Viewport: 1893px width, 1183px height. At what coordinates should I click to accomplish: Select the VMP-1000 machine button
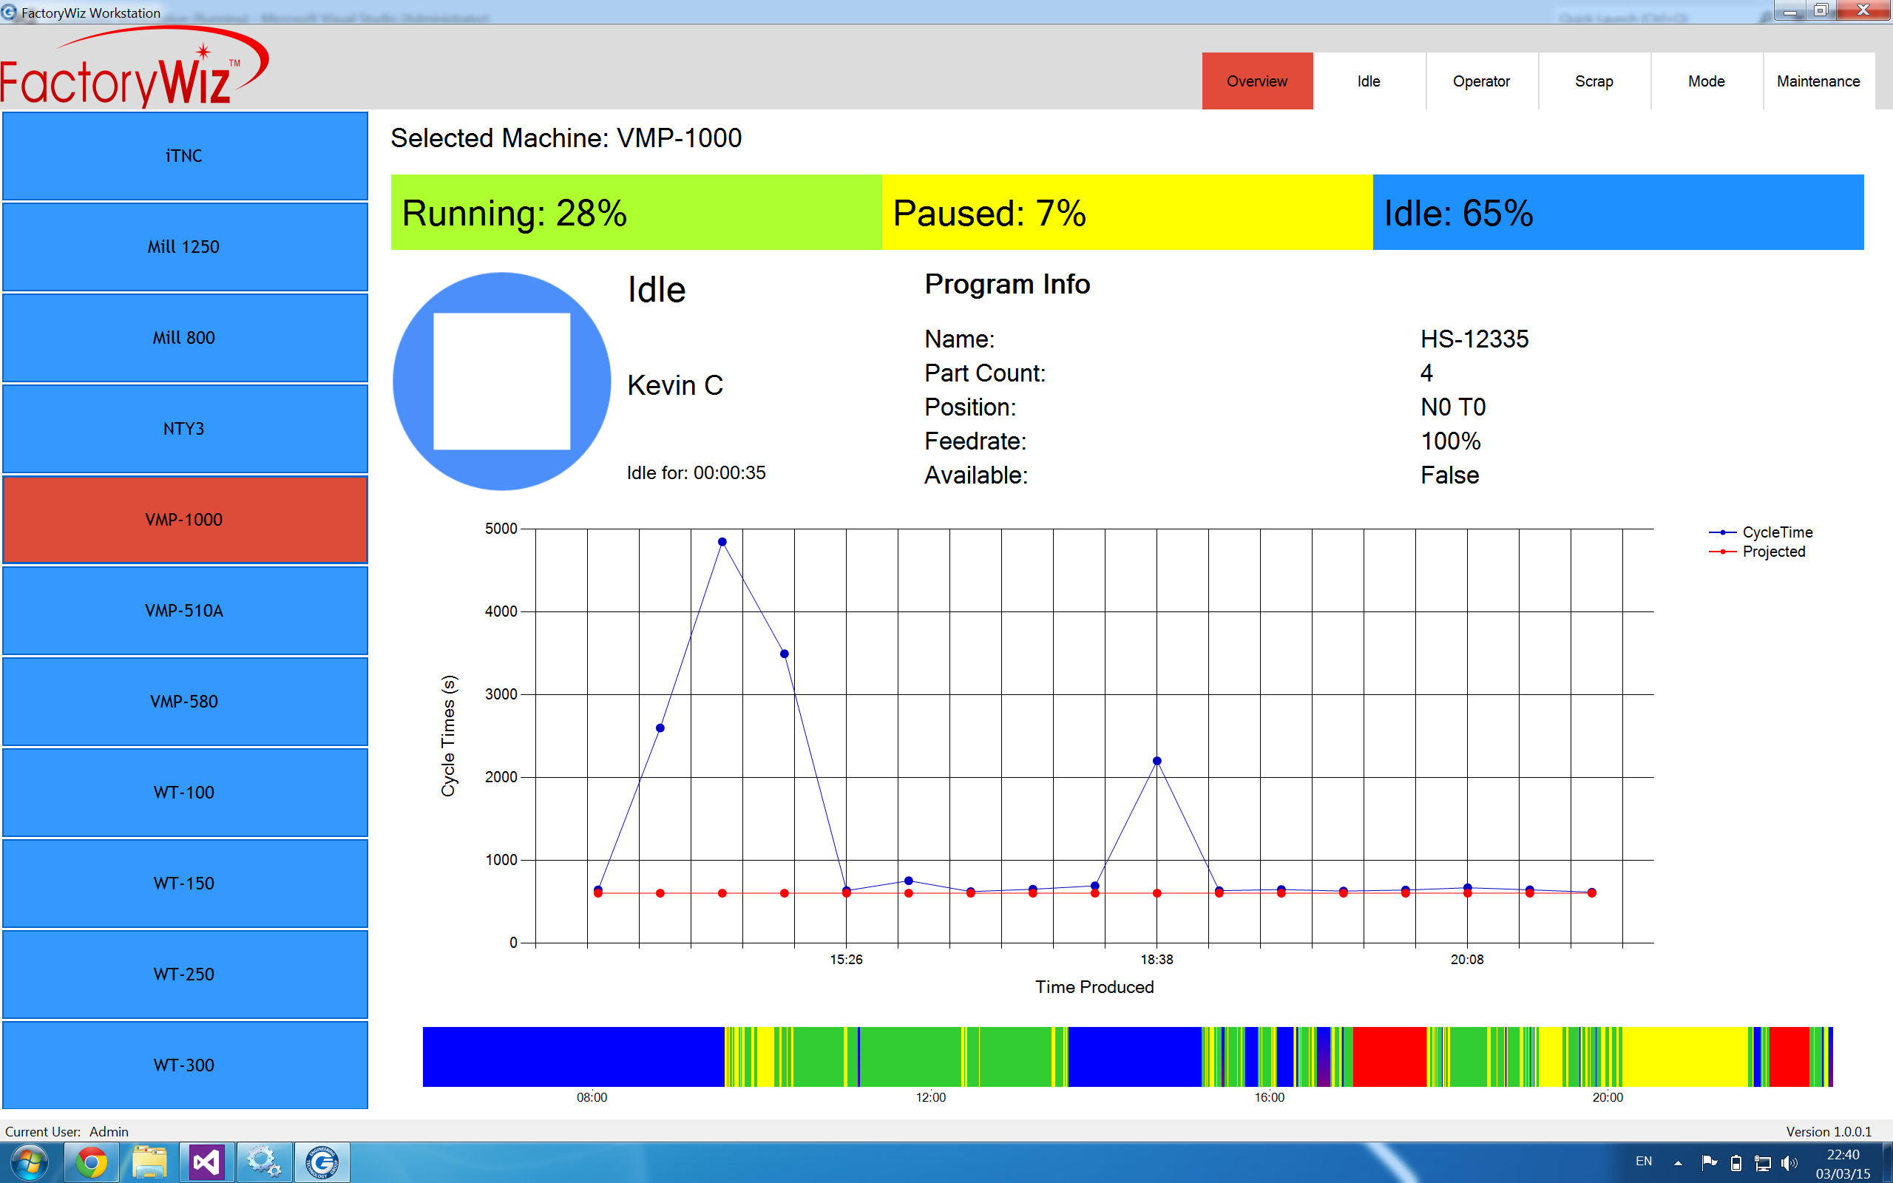(185, 520)
